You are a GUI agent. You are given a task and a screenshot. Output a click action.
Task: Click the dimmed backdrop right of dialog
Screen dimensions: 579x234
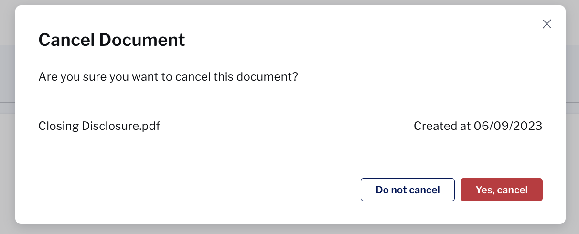click(572, 117)
